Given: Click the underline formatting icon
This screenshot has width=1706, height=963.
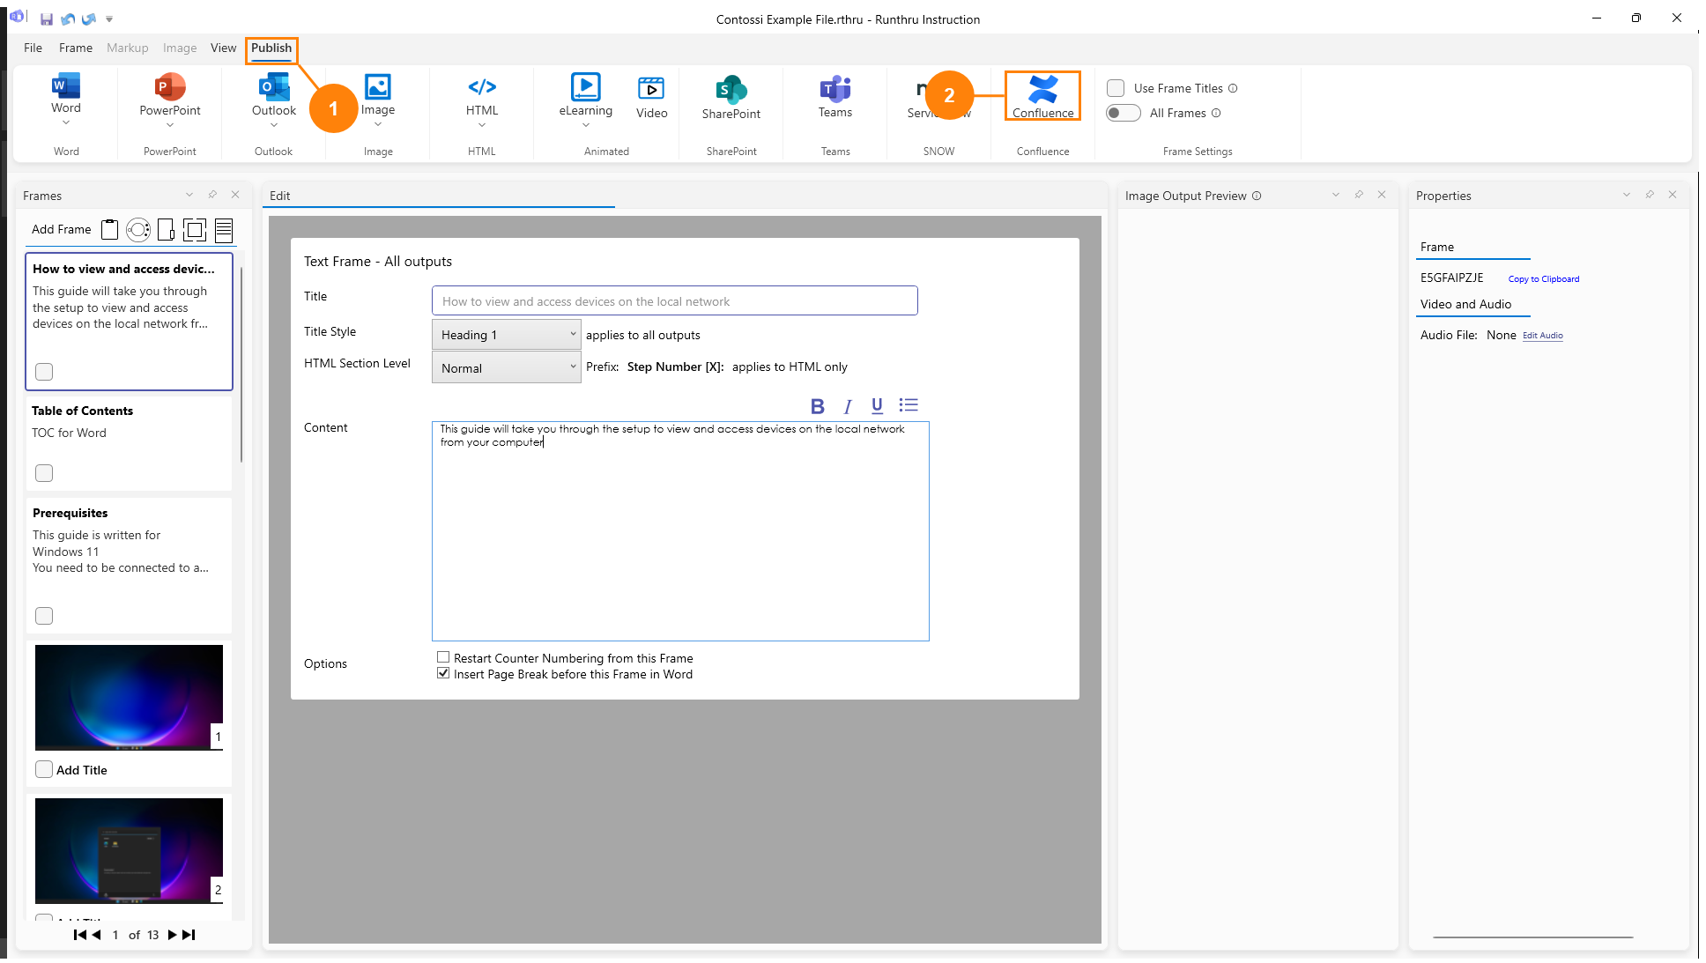Looking at the screenshot, I should (877, 406).
